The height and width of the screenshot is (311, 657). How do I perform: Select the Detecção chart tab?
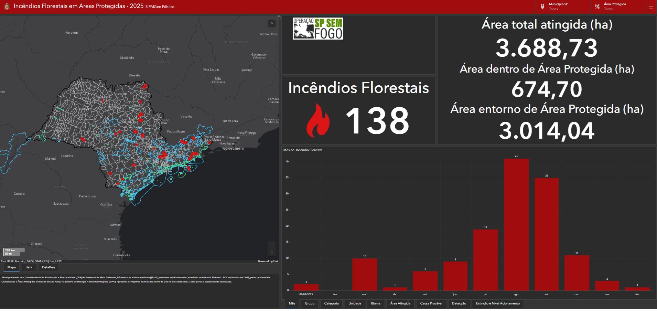coord(459,303)
